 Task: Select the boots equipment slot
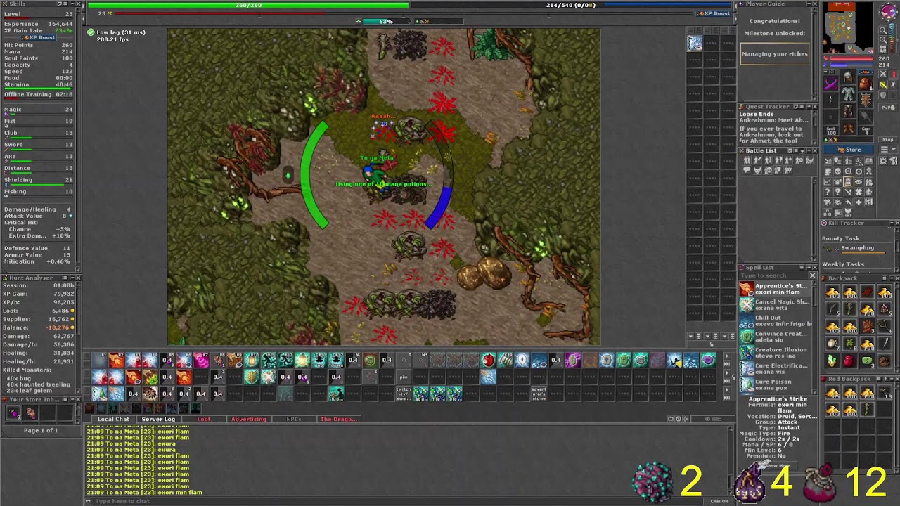tap(849, 128)
